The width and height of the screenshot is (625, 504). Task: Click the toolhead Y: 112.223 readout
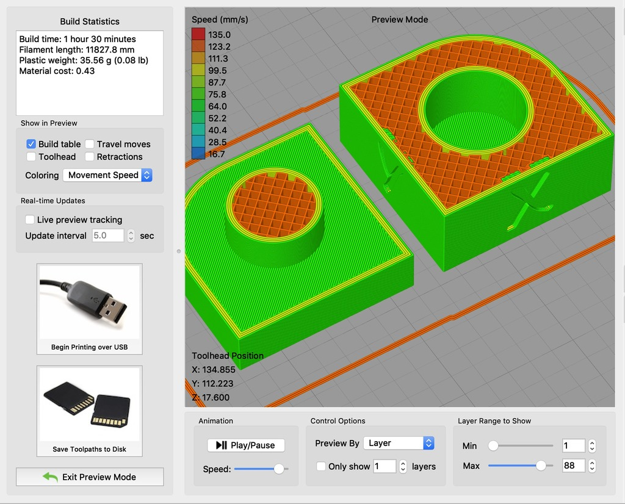pyautogui.click(x=212, y=384)
